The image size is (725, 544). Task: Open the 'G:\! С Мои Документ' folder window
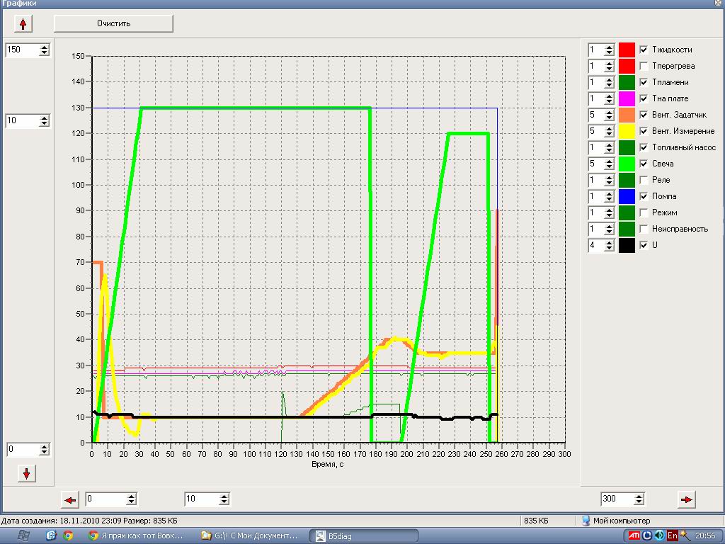(x=250, y=536)
